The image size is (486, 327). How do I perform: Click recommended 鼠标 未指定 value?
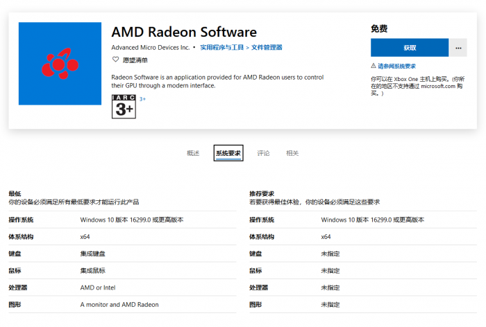click(x=330, y=271)
